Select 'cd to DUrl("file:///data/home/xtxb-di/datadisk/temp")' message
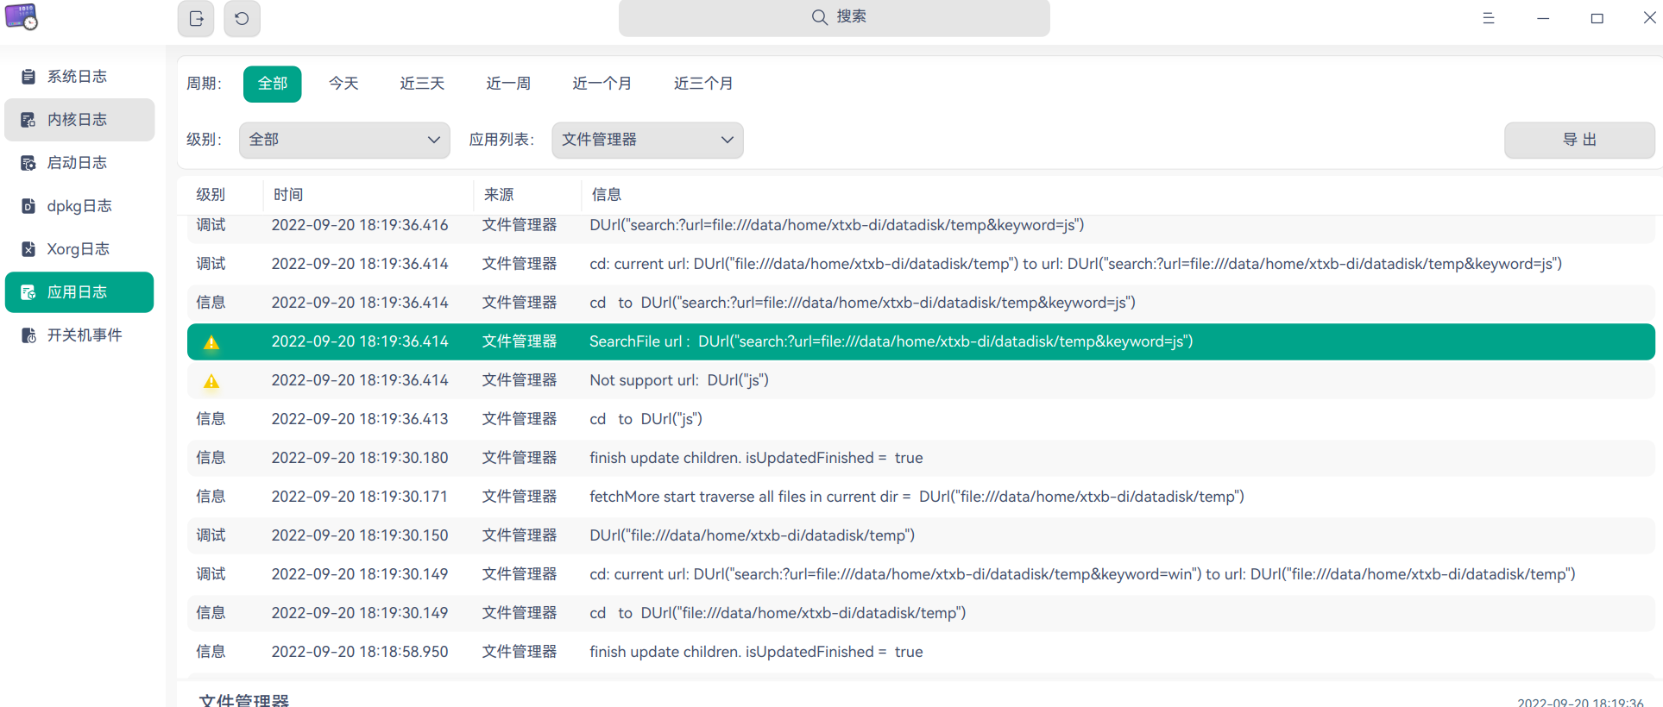 pos(778,613)
